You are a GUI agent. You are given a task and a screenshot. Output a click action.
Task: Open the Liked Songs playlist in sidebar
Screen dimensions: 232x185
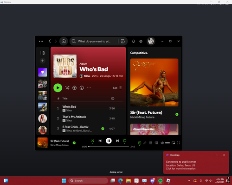(43, 72)
